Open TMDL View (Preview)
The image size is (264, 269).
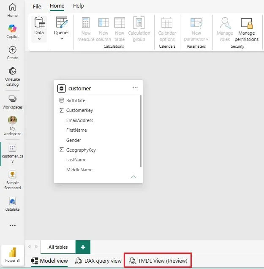(x=158, y=261)
